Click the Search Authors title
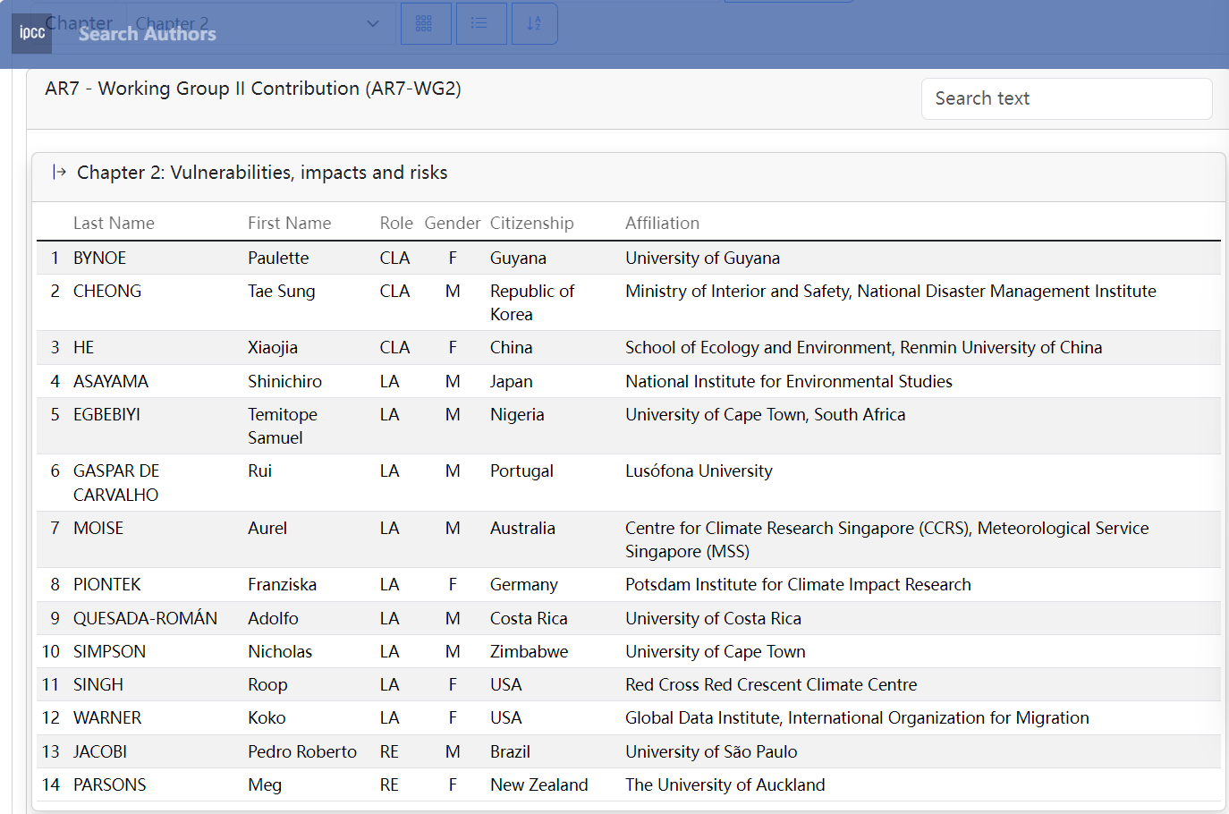The width and height of the screenshot is (1229, 814). point(148,34)
